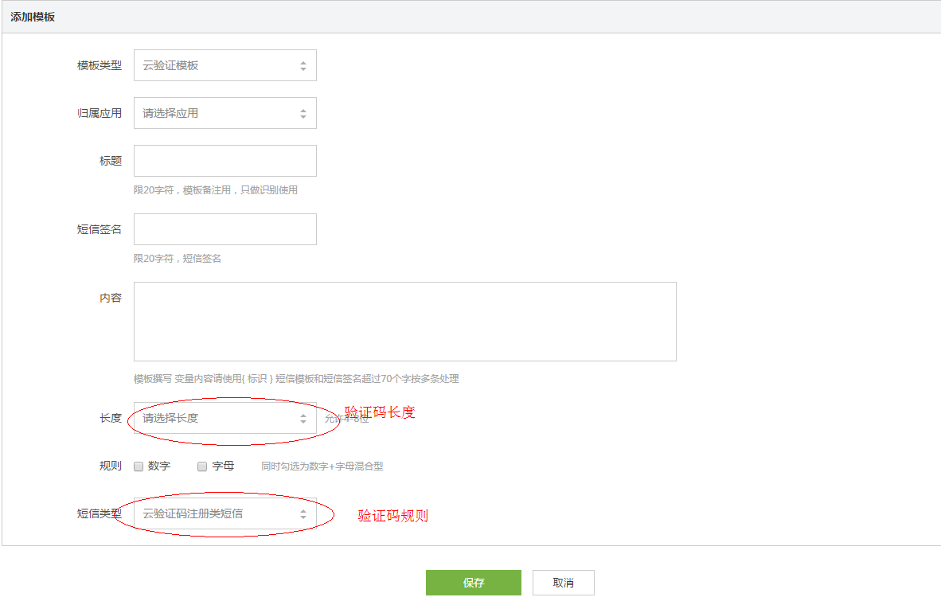Click the red 验证码规则 annotation text

coord(392,516)
